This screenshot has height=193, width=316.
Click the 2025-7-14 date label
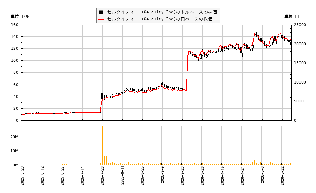point(82,176)
